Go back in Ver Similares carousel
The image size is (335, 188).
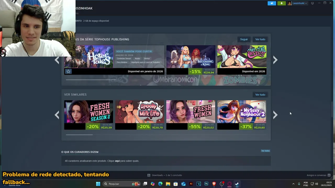tap(57, 115)
